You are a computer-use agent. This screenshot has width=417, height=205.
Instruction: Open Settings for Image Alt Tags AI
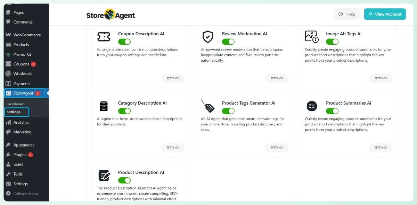click(381, 78)
